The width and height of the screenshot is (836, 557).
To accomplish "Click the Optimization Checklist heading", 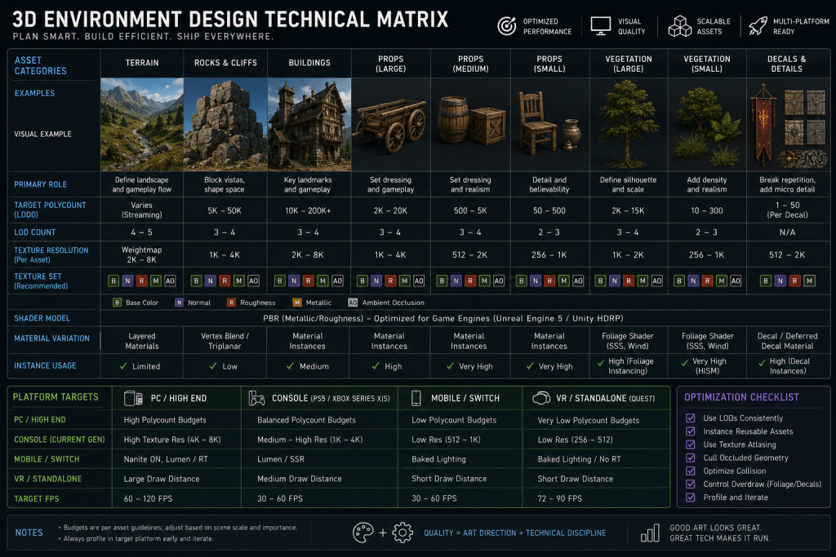I will pyautogui.click(x=741, y=397).
